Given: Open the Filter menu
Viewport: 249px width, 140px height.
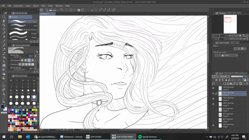Looking at the screenshot, I should tap(51, 6).
